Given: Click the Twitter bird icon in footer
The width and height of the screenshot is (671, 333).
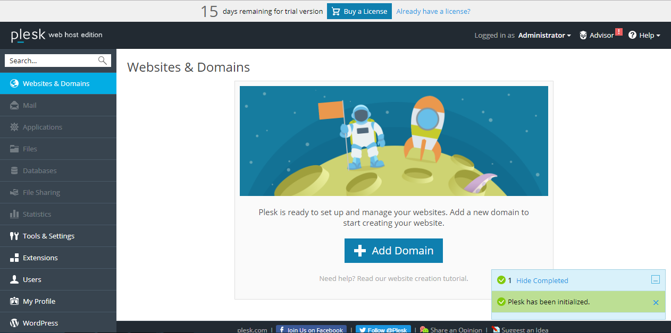Looking at the screenshot, I should 362,330.
